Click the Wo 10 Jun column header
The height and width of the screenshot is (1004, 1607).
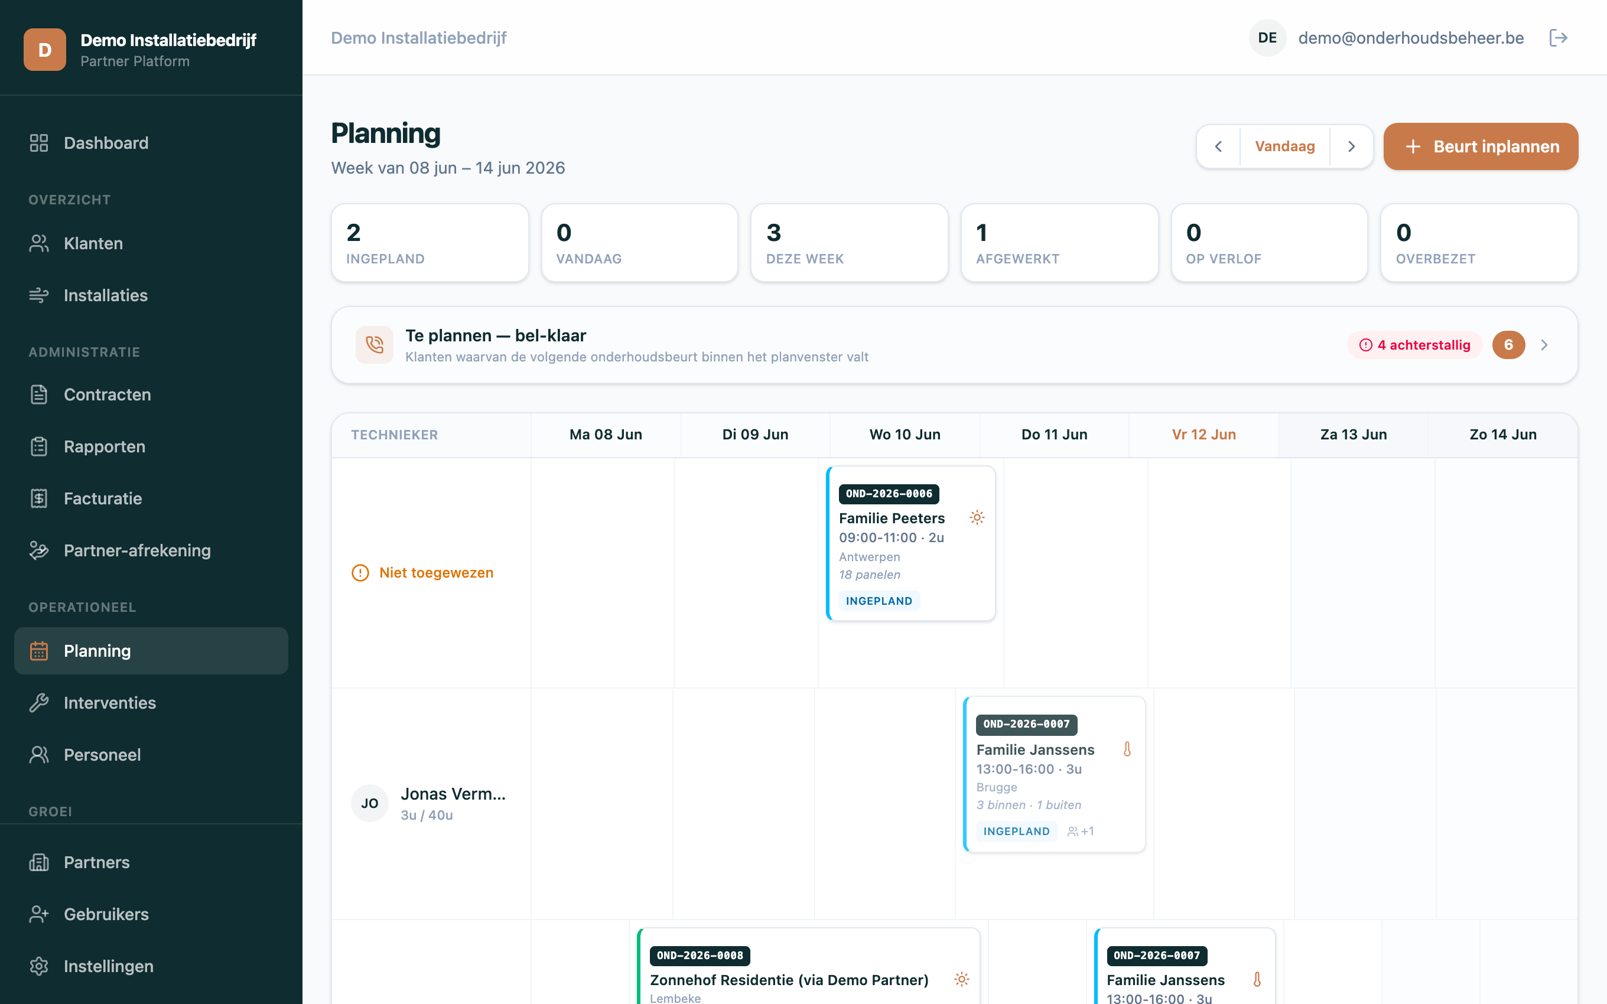tap(905, 435)
